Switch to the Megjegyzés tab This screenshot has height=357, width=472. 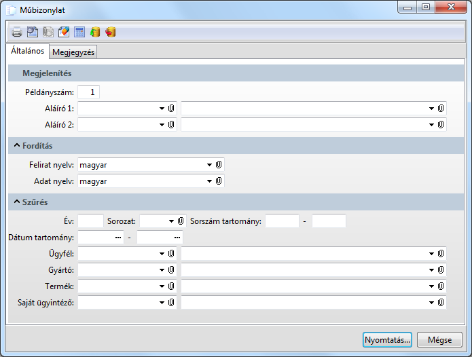pos(73,52)
